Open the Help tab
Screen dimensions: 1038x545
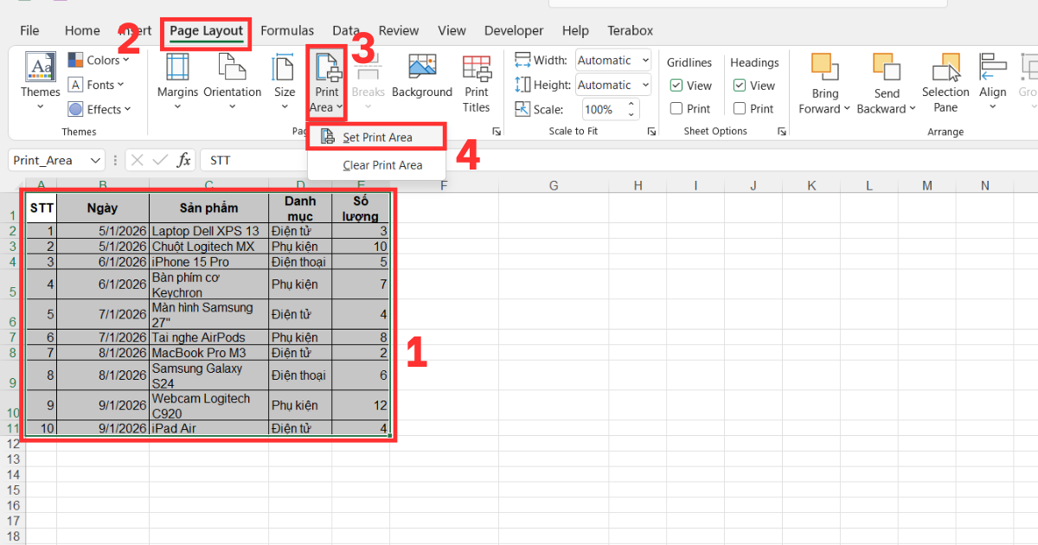[x=575, y=30]
